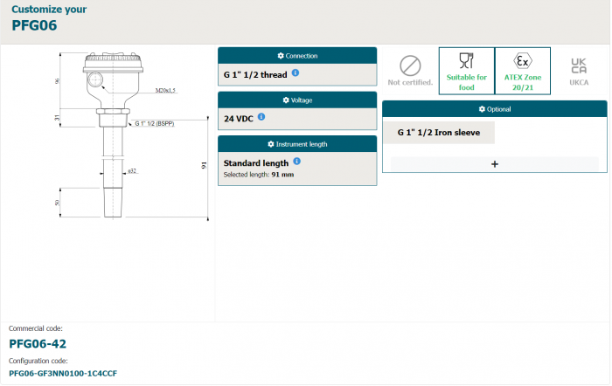The image size is (612, 386).
Task: Click the info icon beside G 1" 1/2 thread
Action: click(296, 74)
